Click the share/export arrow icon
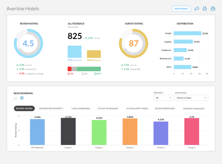 tap(197, 9)
